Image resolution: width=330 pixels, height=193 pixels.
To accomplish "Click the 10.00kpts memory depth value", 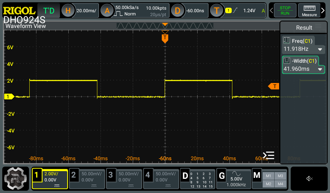I will tap(156, 8).
